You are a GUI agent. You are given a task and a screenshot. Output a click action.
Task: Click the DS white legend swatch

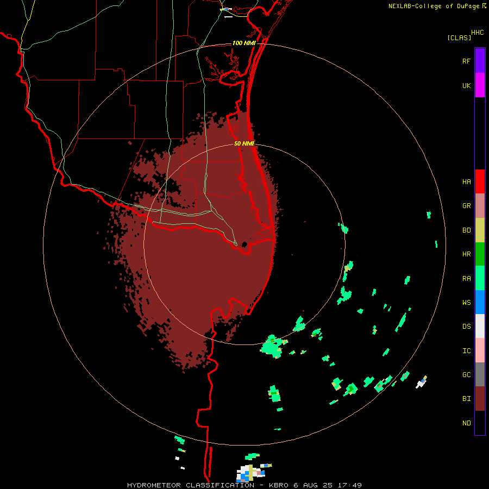(x=480, y=326)
